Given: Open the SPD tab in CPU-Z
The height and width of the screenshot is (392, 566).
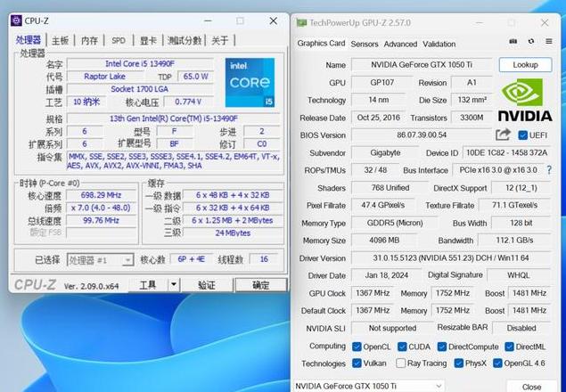Looking at the screenshot, I should 119,40.
